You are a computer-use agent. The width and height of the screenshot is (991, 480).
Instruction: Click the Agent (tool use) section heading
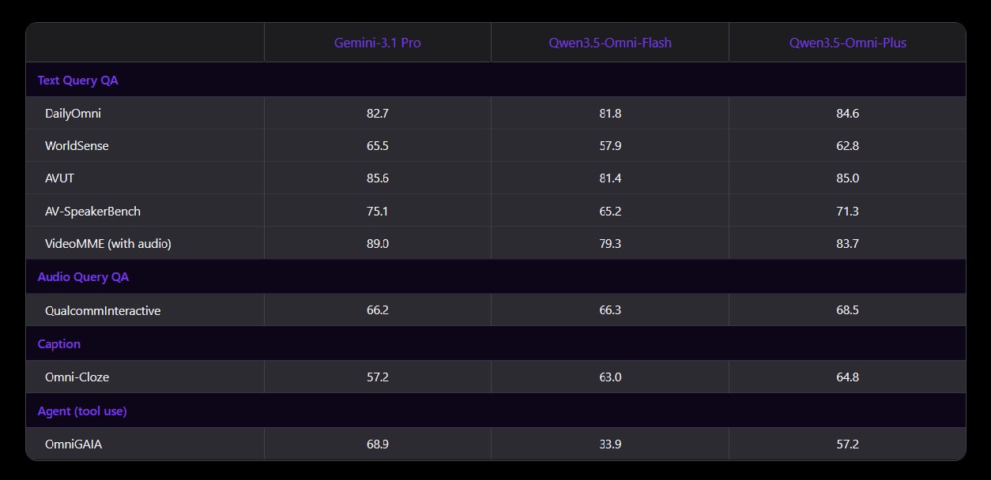click(82, 411)
